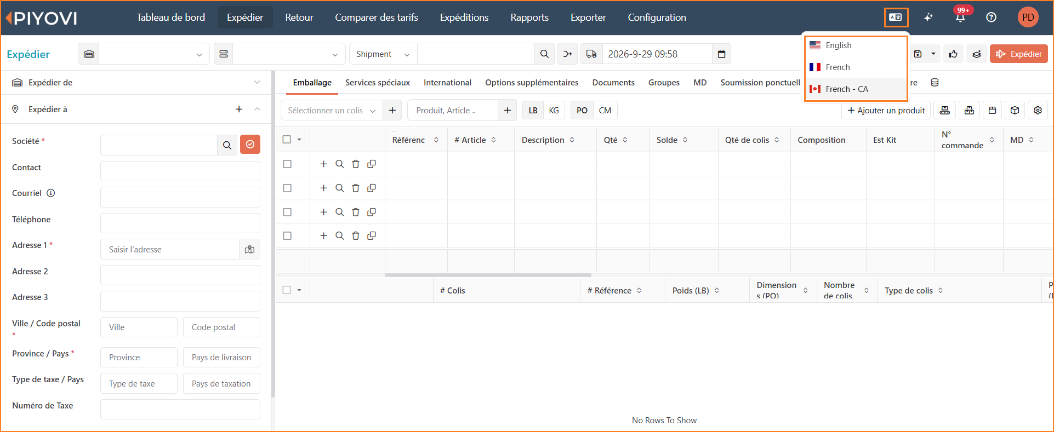Click the cube package icon in toolbar
1054x432 pixels.
[x=1015, y=110]
